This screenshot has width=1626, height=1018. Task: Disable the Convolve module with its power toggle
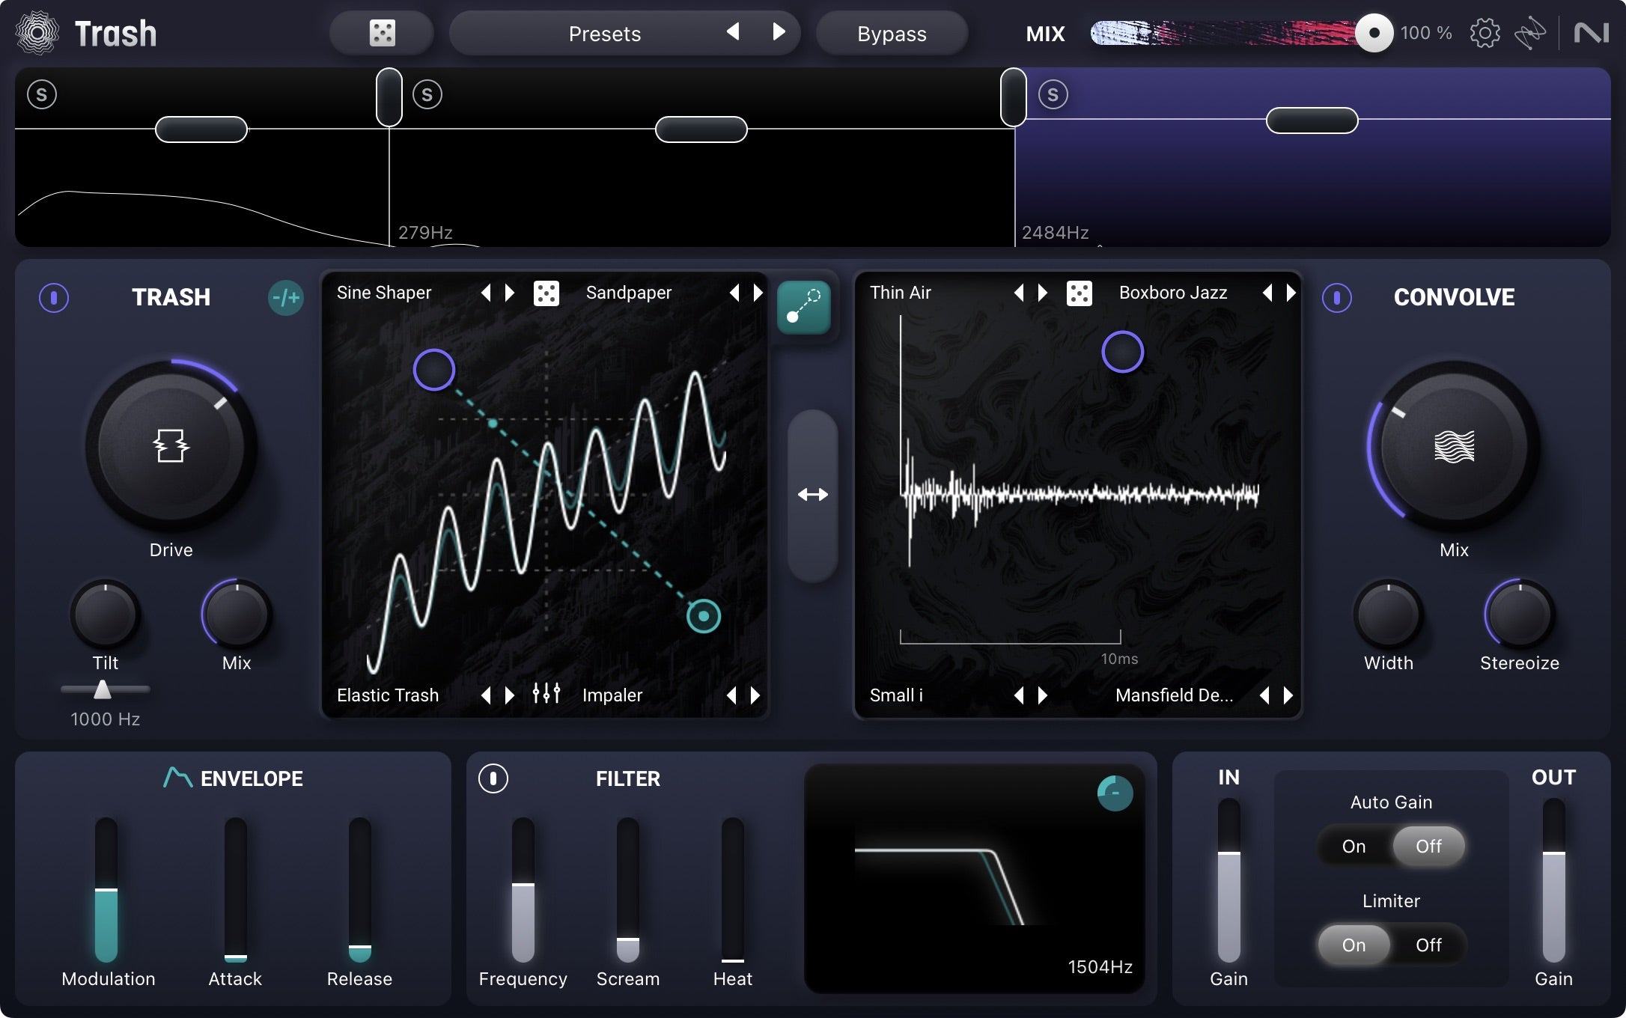[1337, 298]
